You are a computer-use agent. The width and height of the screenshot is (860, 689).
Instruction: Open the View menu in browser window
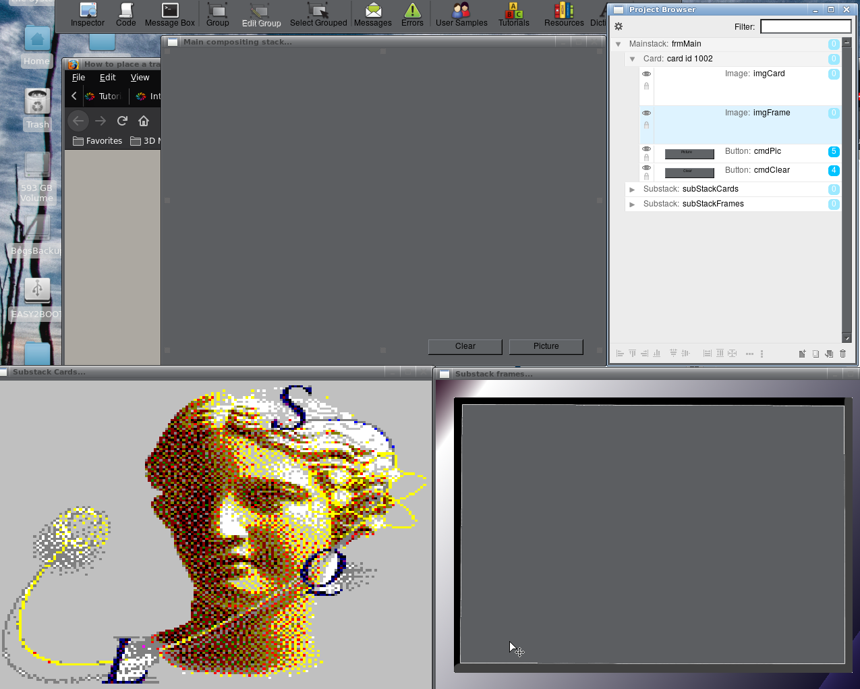coord(140,78)
